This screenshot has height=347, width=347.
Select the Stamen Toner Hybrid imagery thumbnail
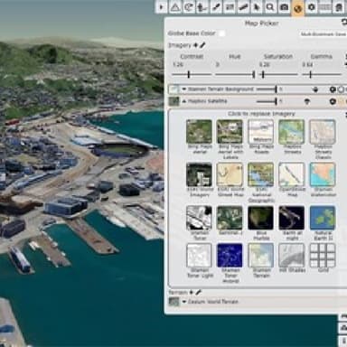[230, 256]
